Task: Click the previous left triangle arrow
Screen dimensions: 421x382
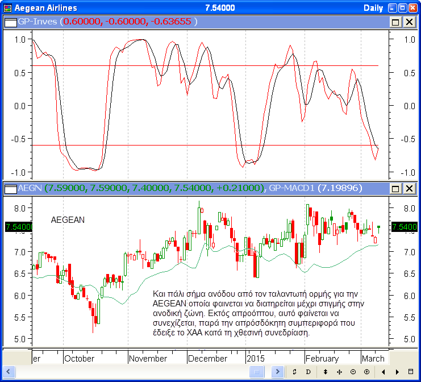Action: [384, 372]
